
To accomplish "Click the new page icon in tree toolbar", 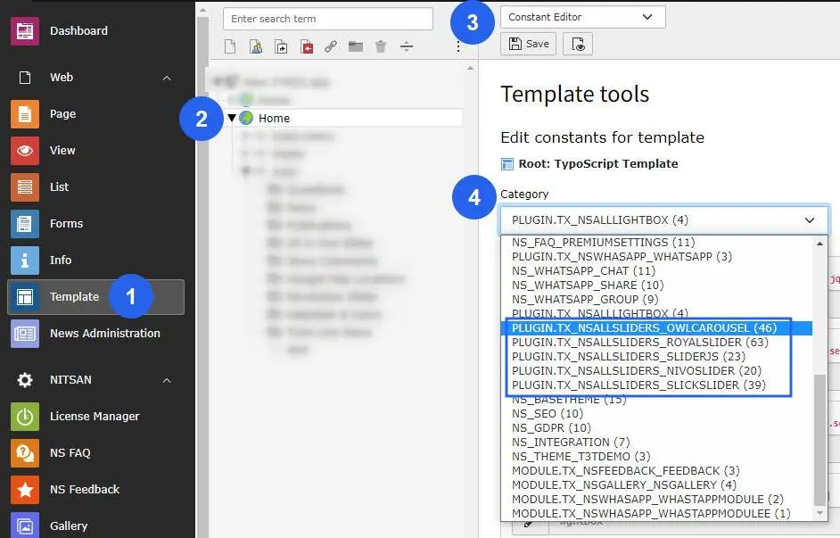I will click(x=230, y=46).
